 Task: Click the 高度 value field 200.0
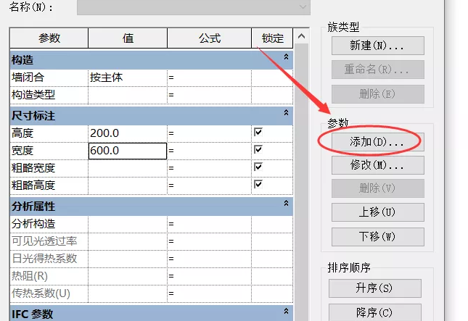click(128, 133)
